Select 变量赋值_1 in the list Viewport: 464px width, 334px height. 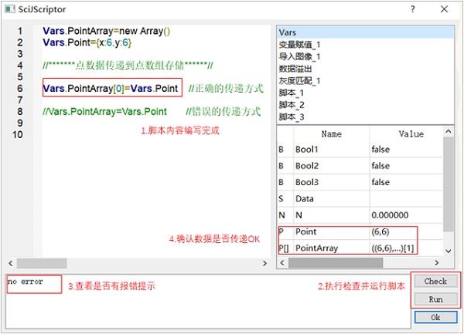click(299, 45)
